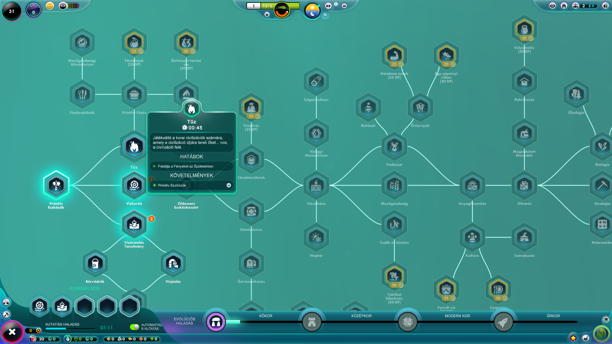Image resolution: width=612 pixels, height=344 pixels.
Task: Toggle the eye visibility icon at top right
Action: pos(552,6)
